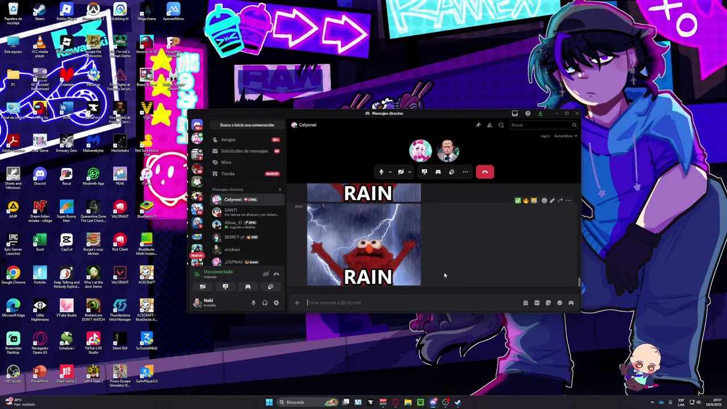Click taskbar Búsqueda search box
This screenshot has height=409, width=727.
point(308,402)
